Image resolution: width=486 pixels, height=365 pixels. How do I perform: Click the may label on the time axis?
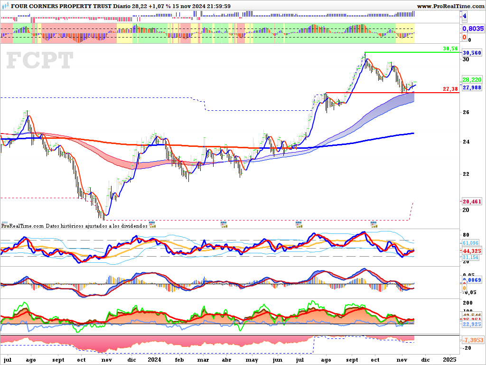(x=252, y=360)
